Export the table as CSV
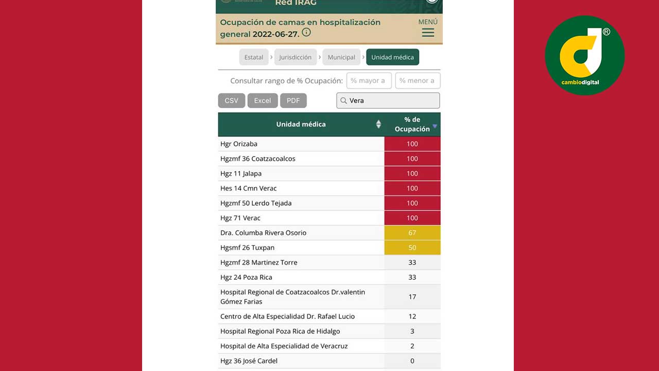This screenshot has height=371, width=659. (x=231, y=100)
